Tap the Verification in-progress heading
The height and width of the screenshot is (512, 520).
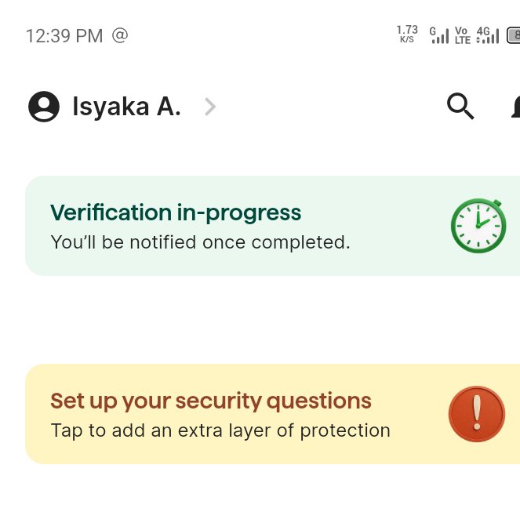pos(176,212)
